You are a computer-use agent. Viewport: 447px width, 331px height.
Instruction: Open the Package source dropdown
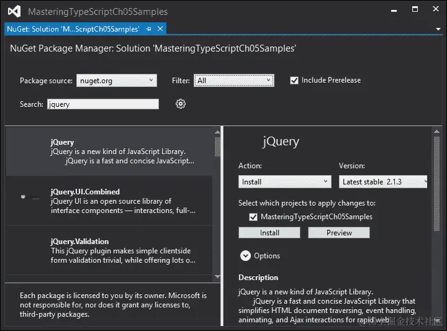pos(117,80)
